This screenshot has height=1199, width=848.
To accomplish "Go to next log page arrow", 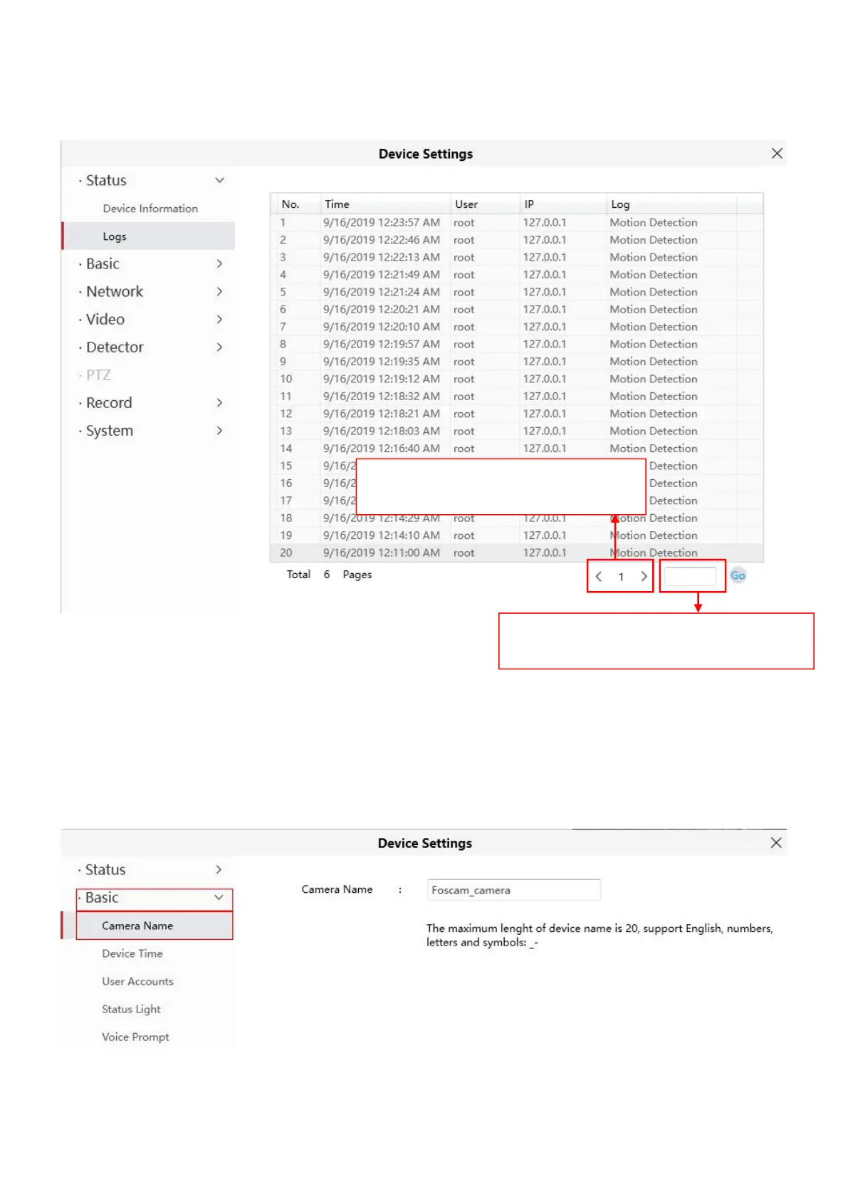I will point(644,576).
